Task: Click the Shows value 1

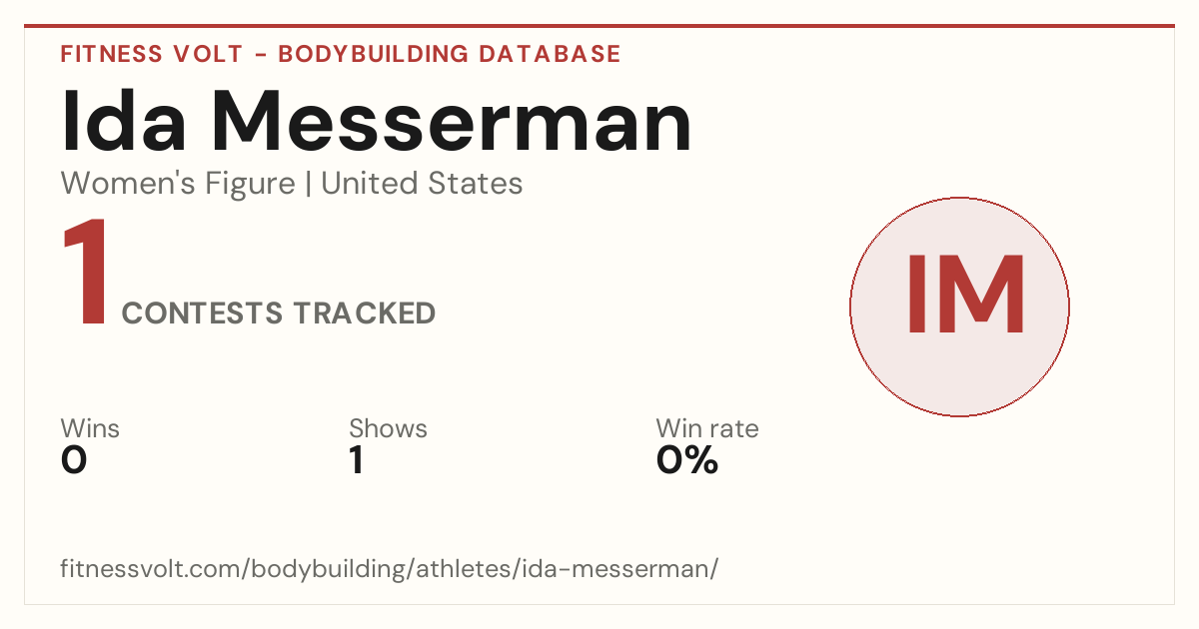Action: [356, 460]
